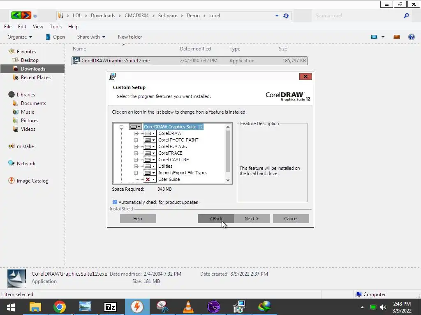Click the installer icon in dialog title
The width and height of the screenshot is (421, 315).
click(x=113, y=76)
